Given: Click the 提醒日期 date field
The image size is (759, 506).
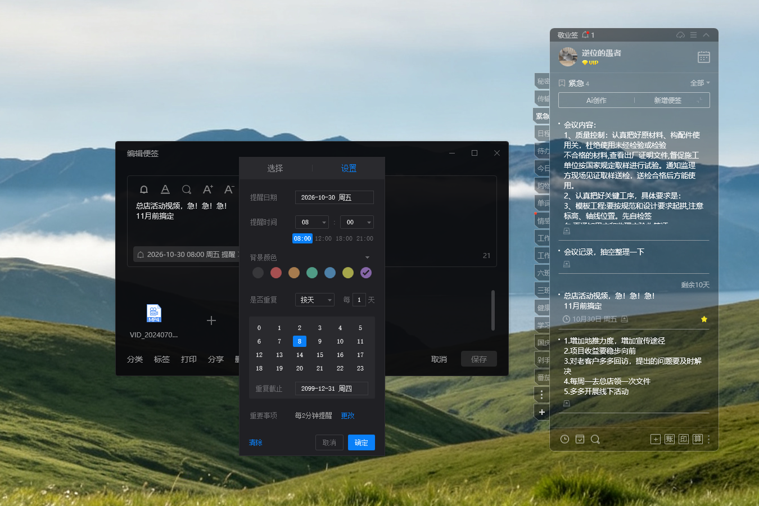Looking at the screenshot, I should point(335,197).
